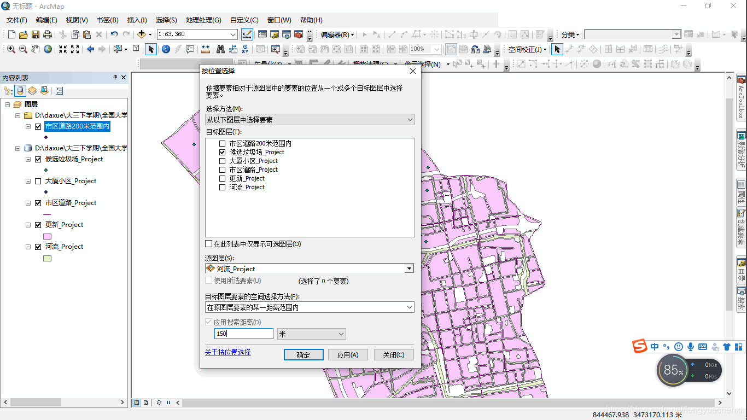Open an existing map document
Screen dimensions: 747x420
tap(23, 34)
